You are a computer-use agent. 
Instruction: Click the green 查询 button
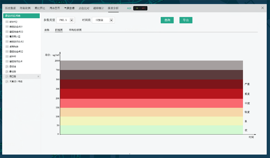167,20
